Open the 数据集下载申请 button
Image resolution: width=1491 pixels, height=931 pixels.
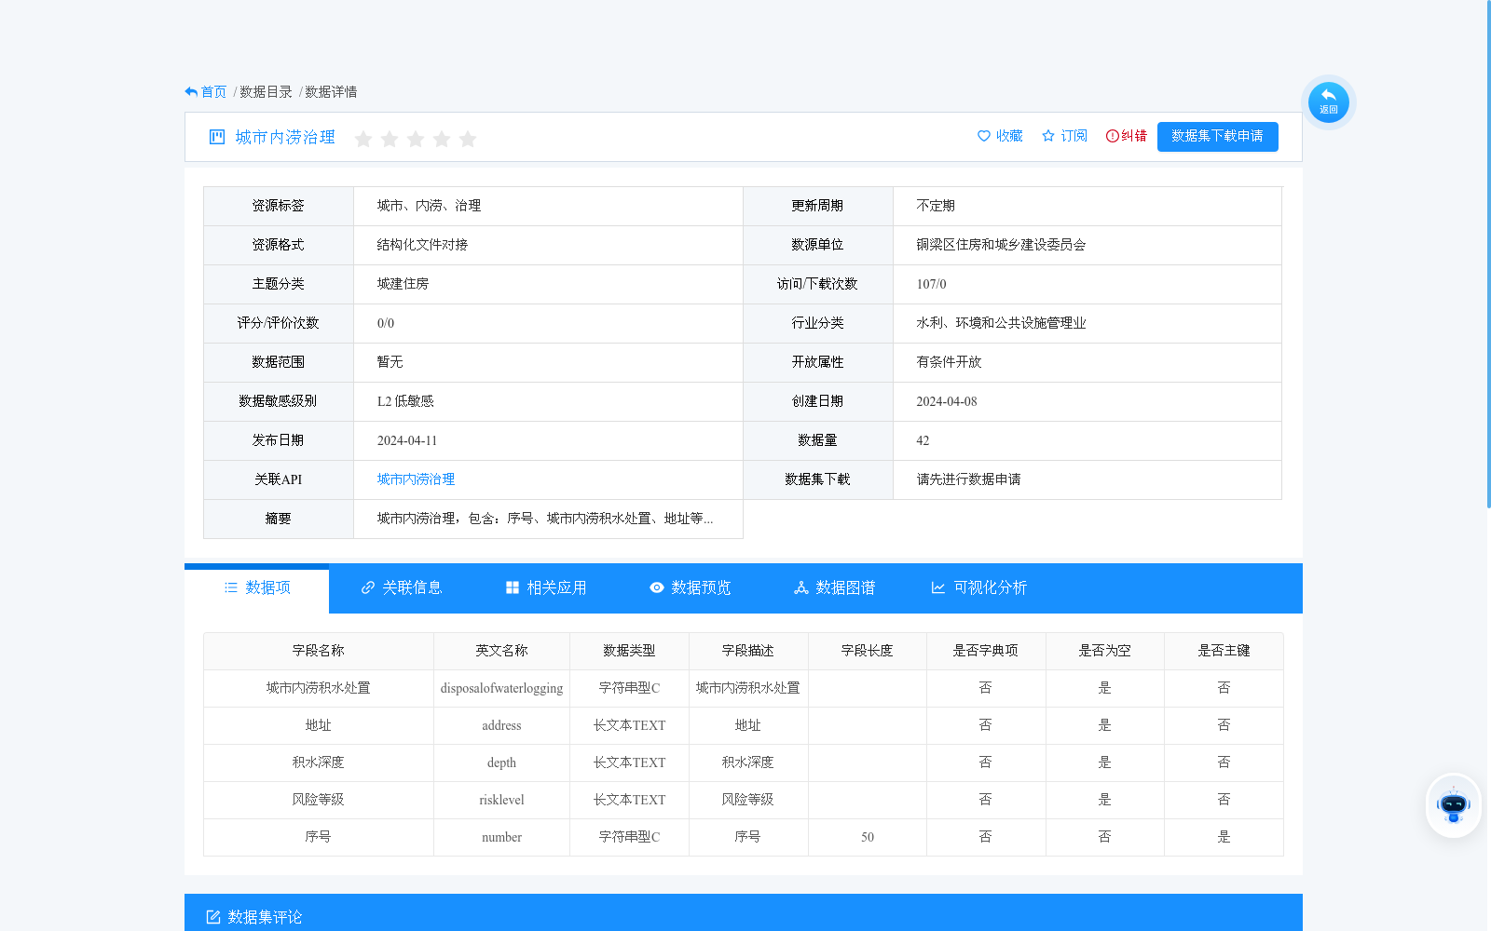[x=1217, y=136]
